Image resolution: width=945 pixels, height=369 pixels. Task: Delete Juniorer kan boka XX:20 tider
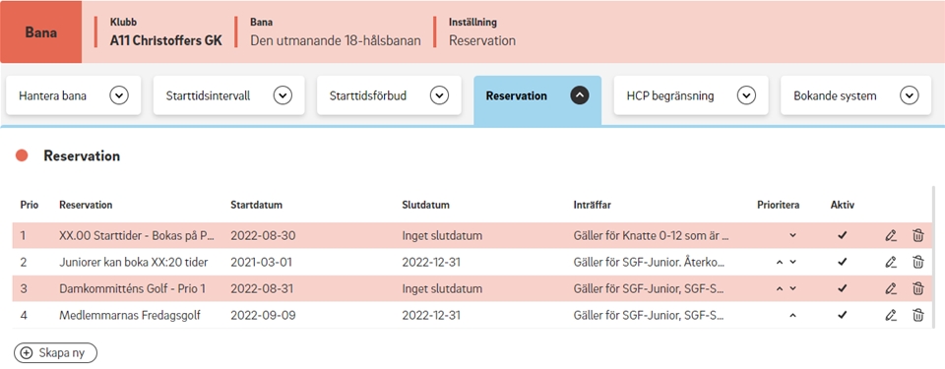[x=917, y=262]
